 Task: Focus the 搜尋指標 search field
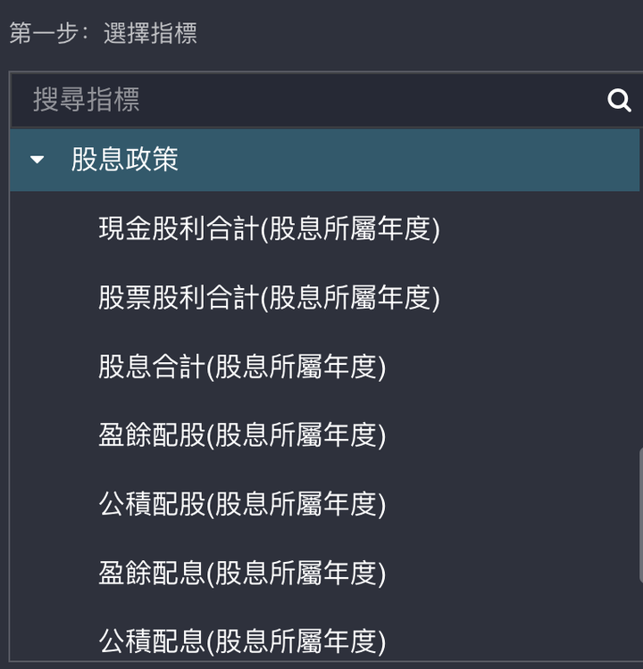[x=316, y=100]
